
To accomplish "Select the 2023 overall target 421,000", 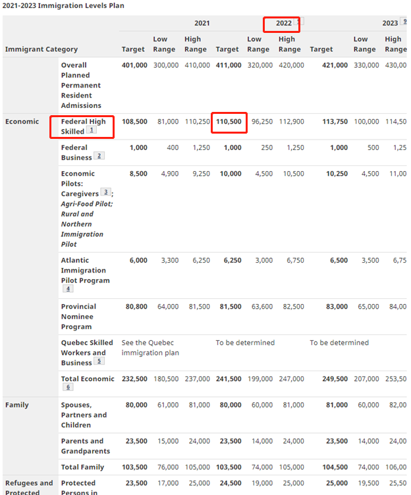I will (335, 65).
